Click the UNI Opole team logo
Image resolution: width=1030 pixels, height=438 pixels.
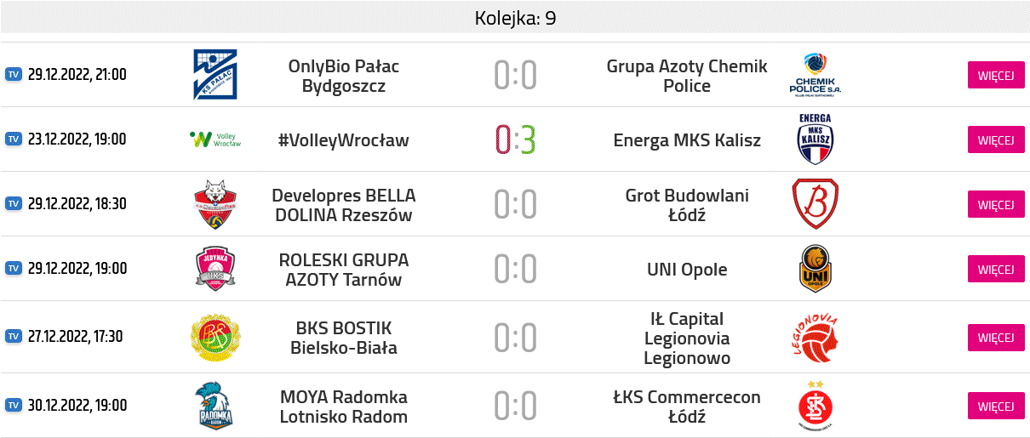pyautogui.click(x=815, y=269)
